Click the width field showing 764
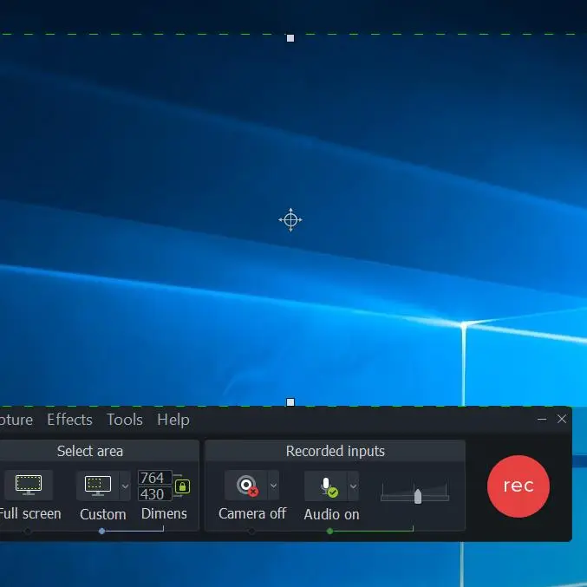Screen dimensions: 587x587 tap(154, 478)
